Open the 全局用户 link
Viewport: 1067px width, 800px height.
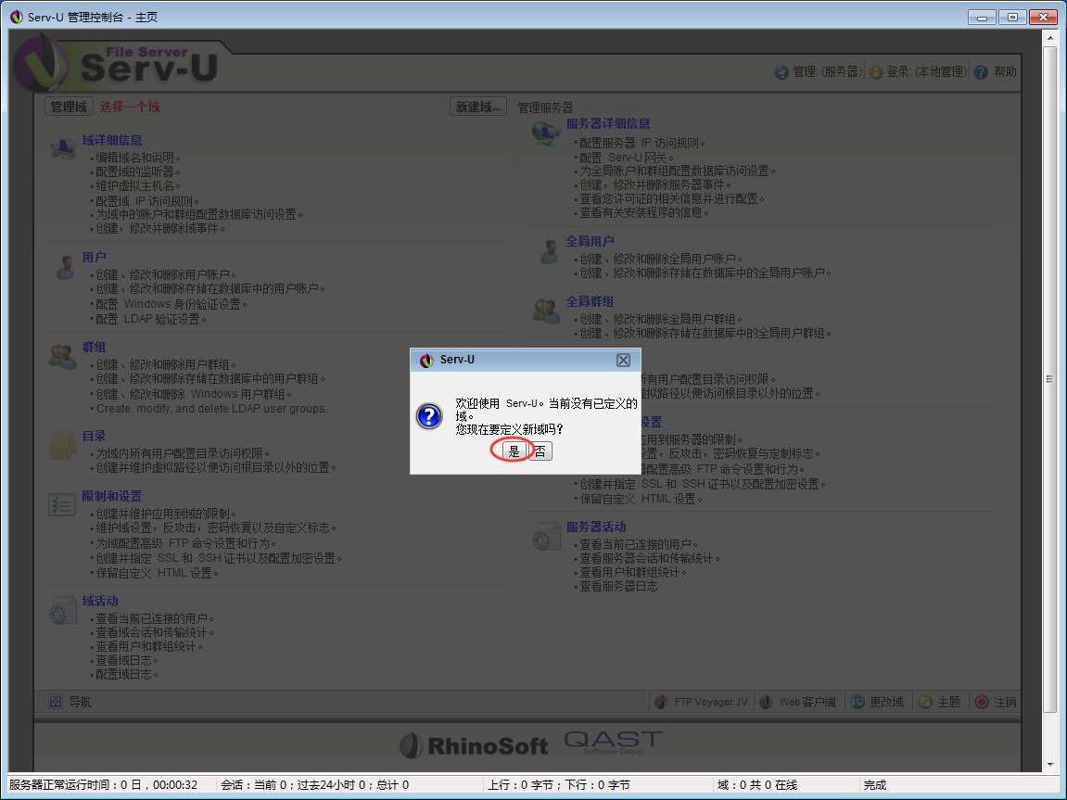pyautogui.click(x=590, y=242)
